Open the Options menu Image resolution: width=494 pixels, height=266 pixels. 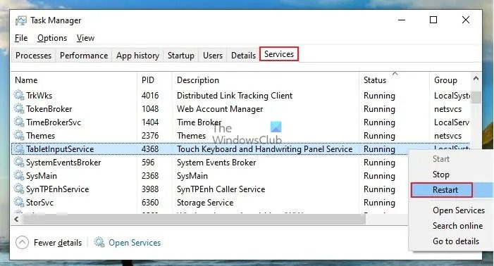tap(52, 38)
